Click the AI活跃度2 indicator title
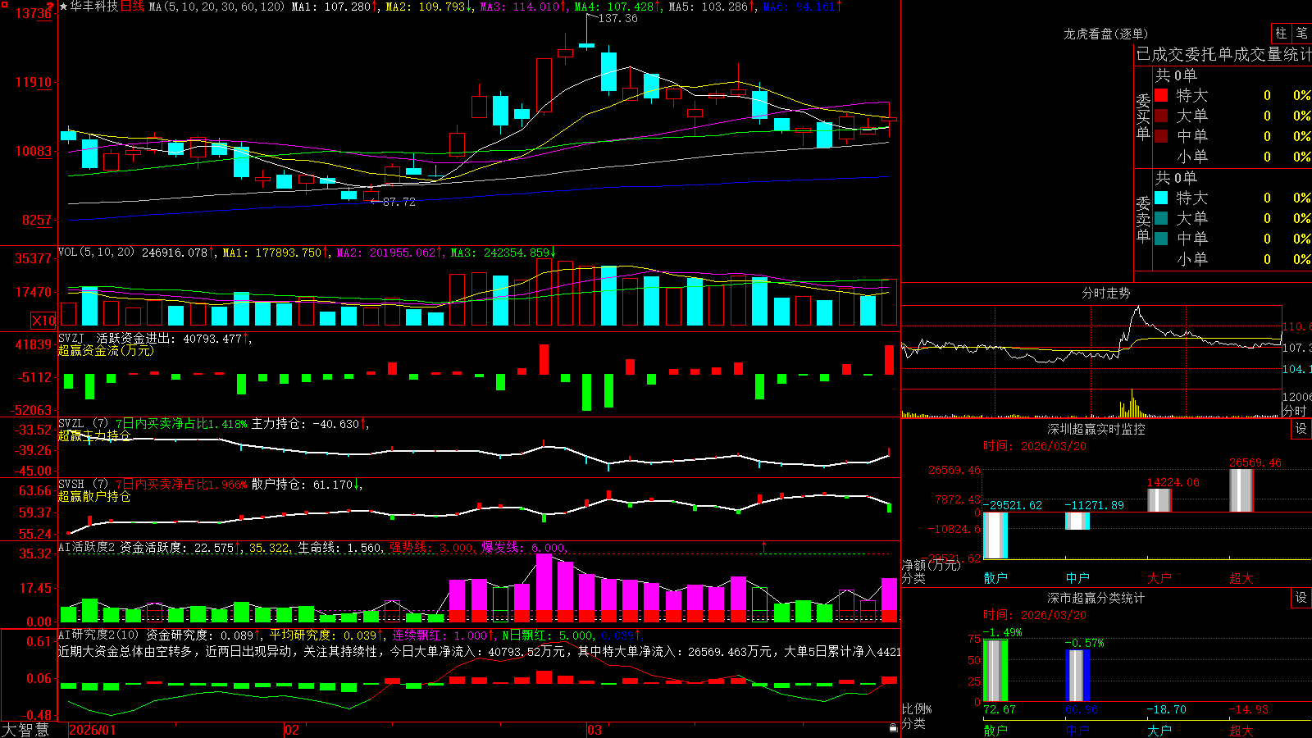 pos(86,547)
